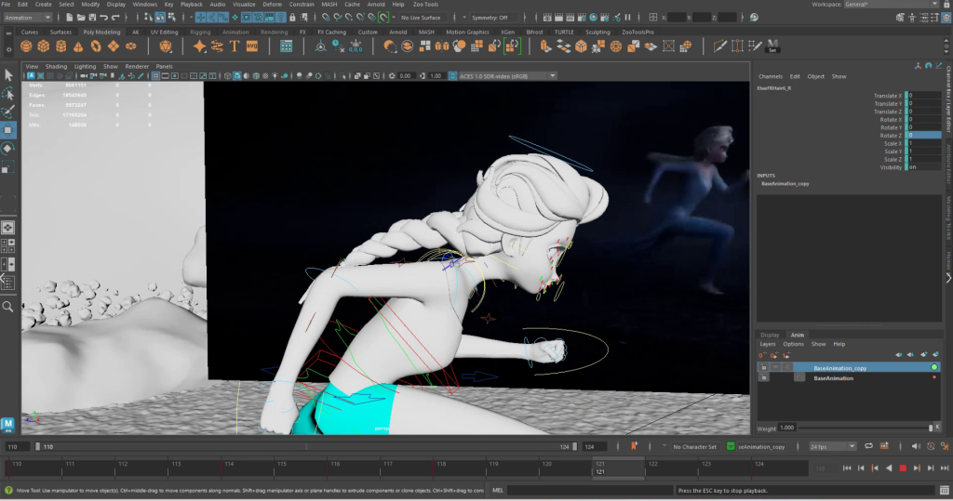The height and width of the screenshot is (501, 953).
Task: Go to the start of playback range
Action: tap(847, 468)
